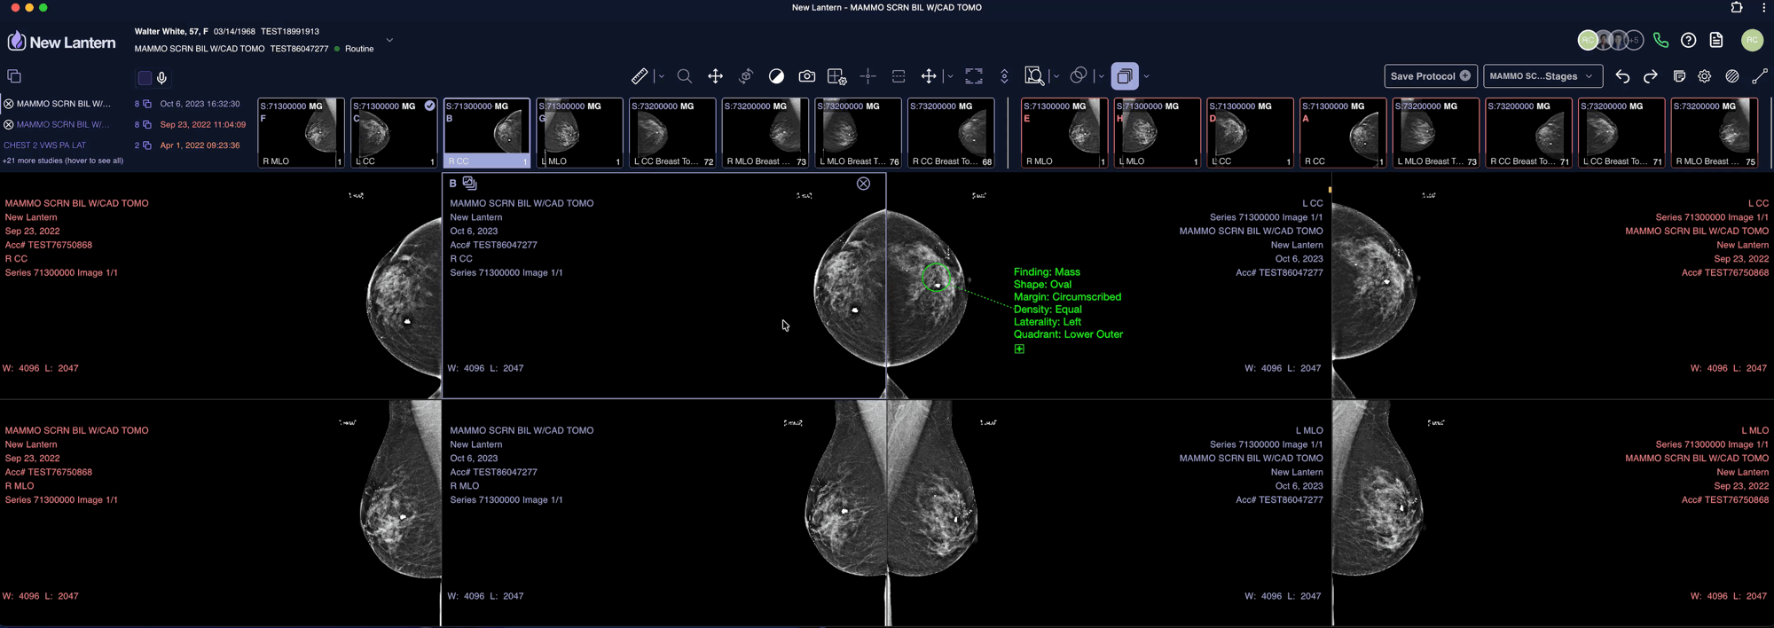Image resolution: width=1774 pixels, height=628 pixels.
Task: Click the fit-to-viewport frame icon
Action: (974, 76)
